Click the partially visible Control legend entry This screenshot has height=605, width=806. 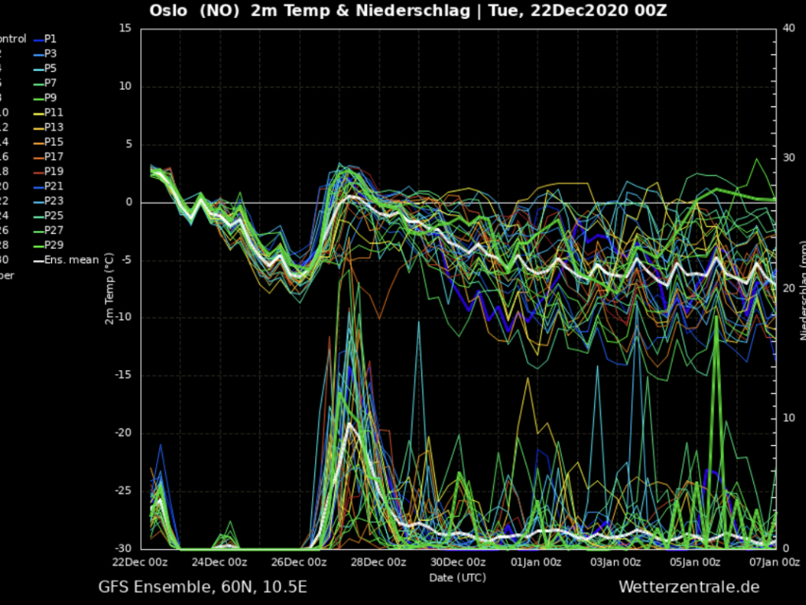(x=13, y=39)
